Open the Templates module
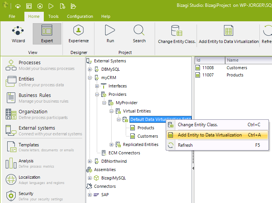Screen dimensions: 272x203 click(40, 147)
